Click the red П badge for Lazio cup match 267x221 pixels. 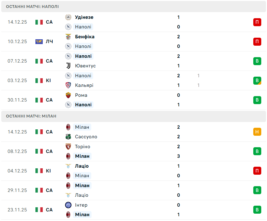[257, 171]
